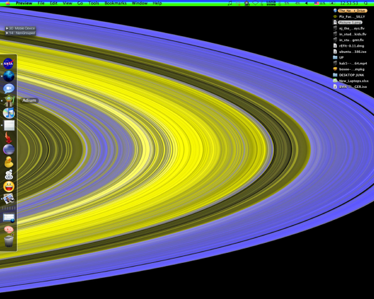Open iChat from the Dock

pyautogui.click(x=9, y=88)
